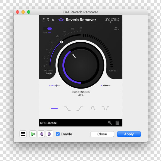Click the window's yellow minimize button
161x161 pixels.
point(23,12)
